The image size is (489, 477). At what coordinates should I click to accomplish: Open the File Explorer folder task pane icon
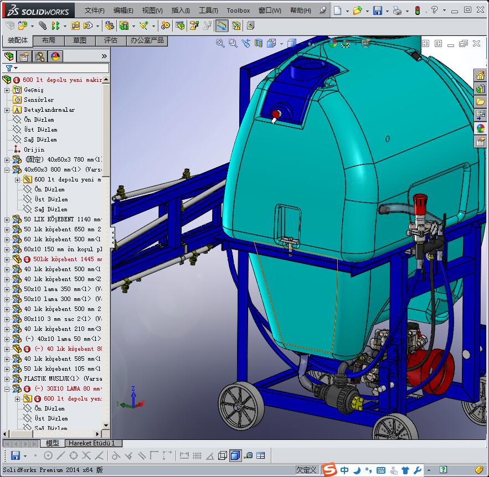click(x=480, y=102)
